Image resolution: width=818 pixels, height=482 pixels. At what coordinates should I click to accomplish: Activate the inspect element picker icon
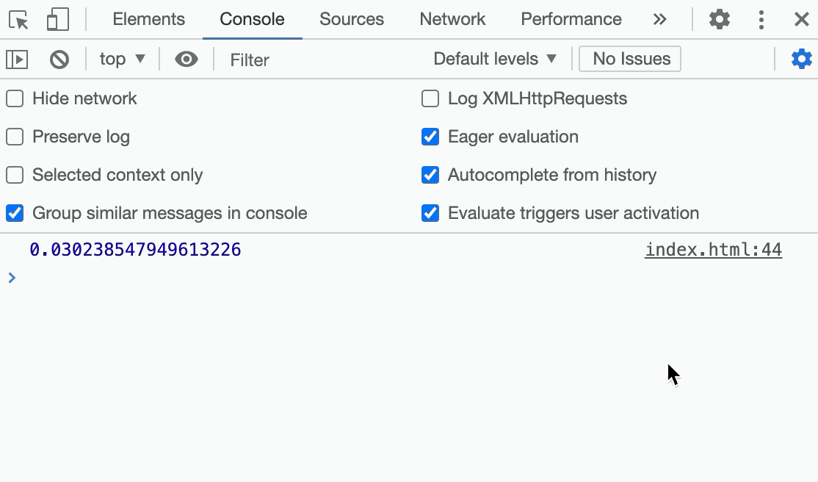(x=19, y=20)
